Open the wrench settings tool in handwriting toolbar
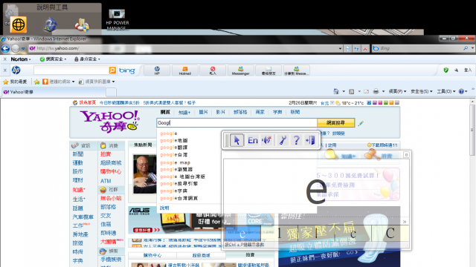 (x=283, y=140)
